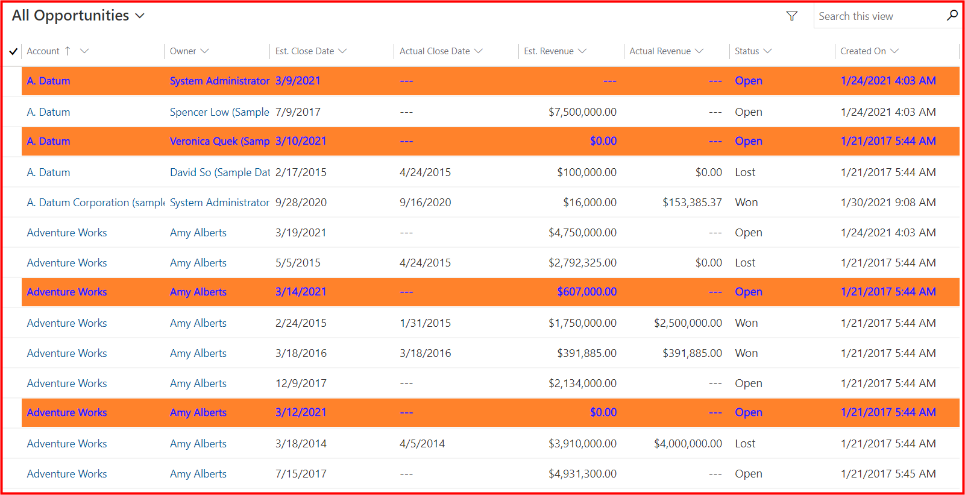This screenshot has height=495, width=965.
Task: Select the 3/12/2021 est. close date cell
Action: [301, 412]
